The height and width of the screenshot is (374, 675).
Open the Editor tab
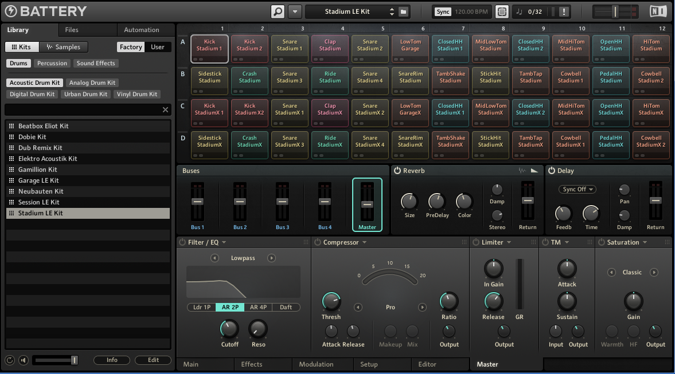[440, 364]
